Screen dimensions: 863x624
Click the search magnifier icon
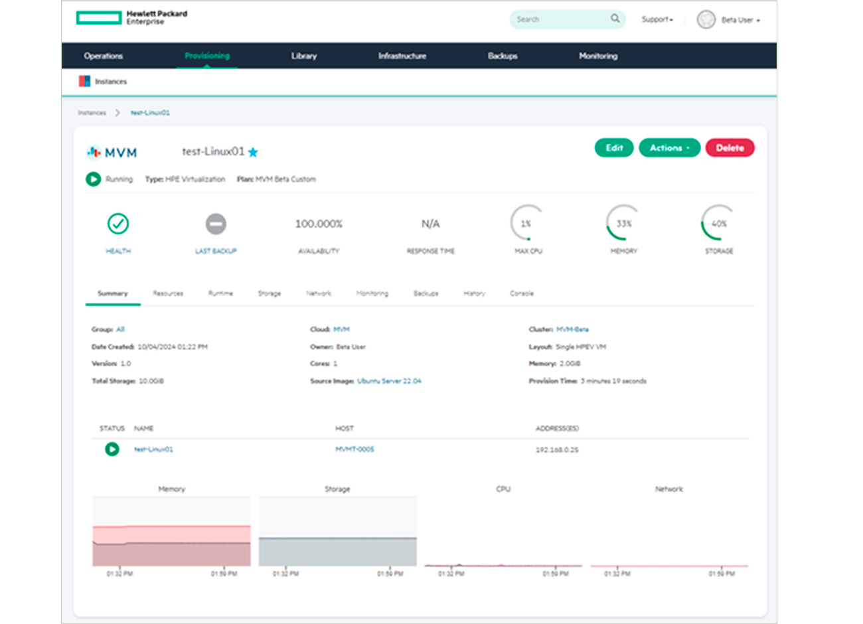pyautogui.click(x=615, y=19)
